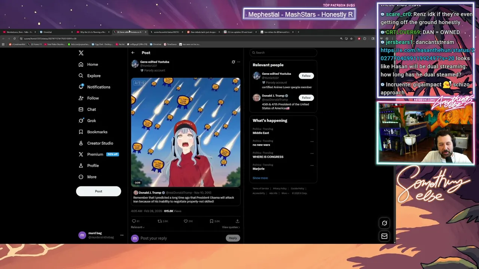Open Privacy Policy footer link
Screen dimensions: 479x269
(x=280, y=189)
